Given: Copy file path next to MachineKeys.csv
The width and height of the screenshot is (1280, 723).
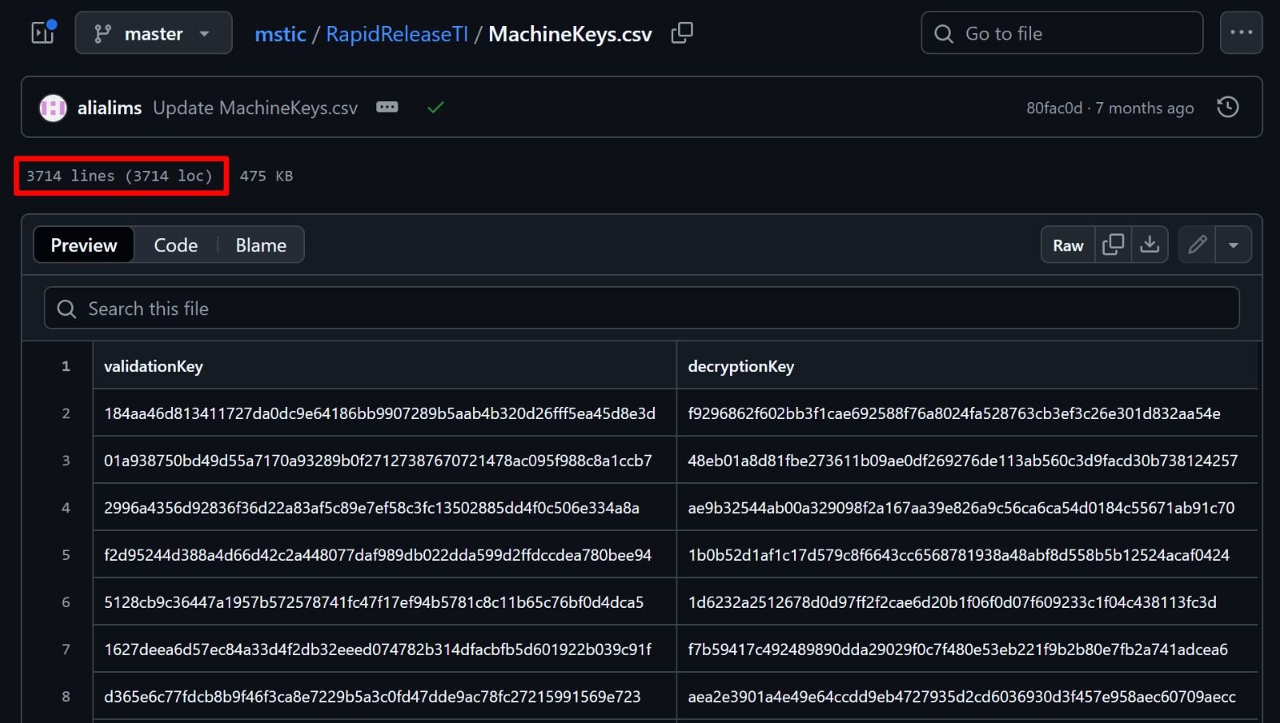Looking at the screenshot, I should [681, 33].
